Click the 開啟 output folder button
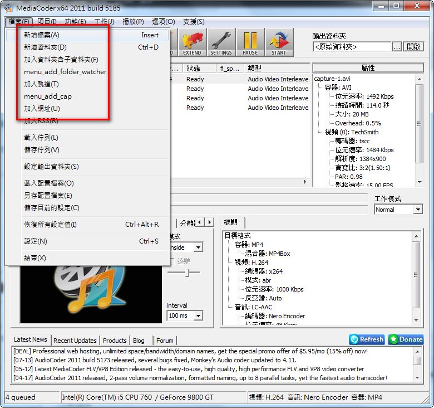The height and width of the screenshot is (408, 434). [413, 47]
